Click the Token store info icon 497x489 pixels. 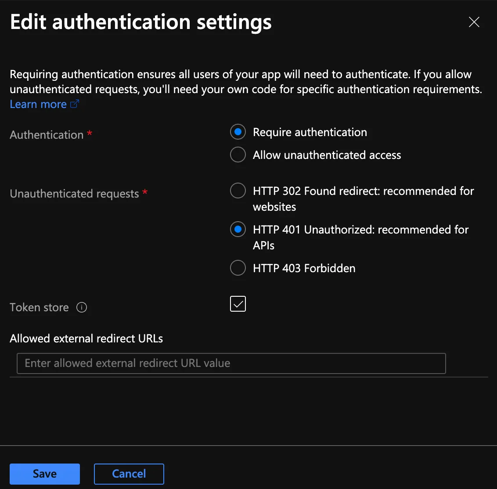[82, 307]
